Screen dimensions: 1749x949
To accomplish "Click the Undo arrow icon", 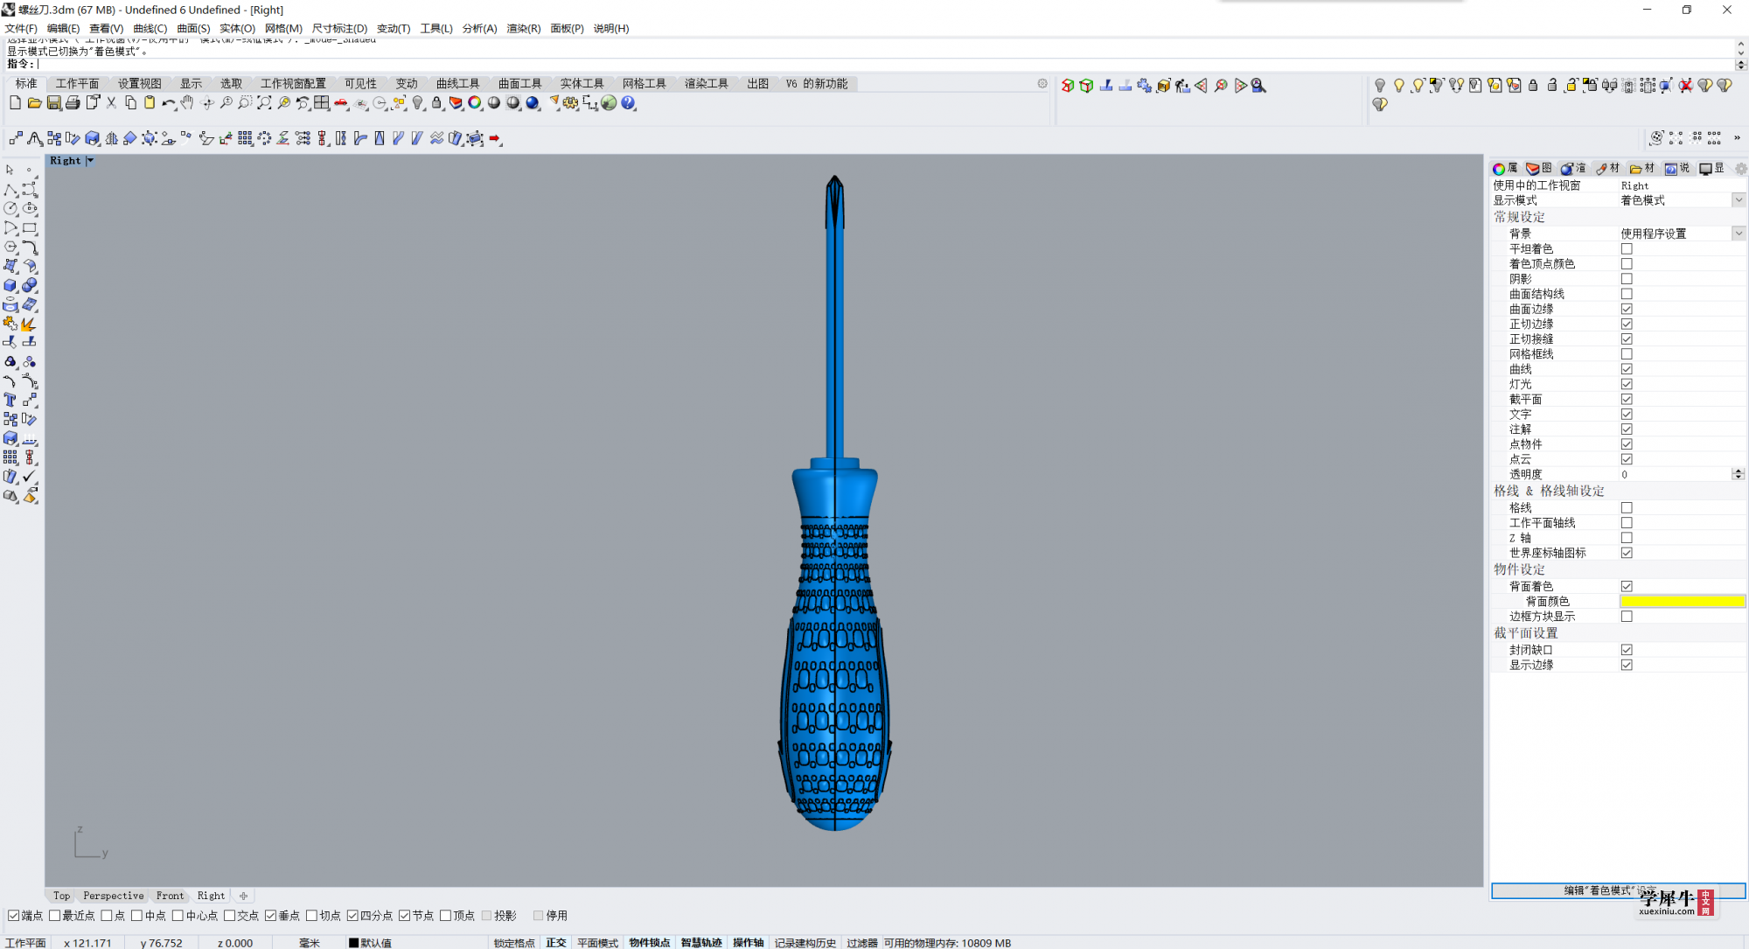I will (168, 103).
